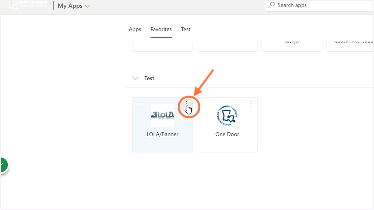374x210 pixels.
Task: Click the One Door app label
Action: coord(227,134)
